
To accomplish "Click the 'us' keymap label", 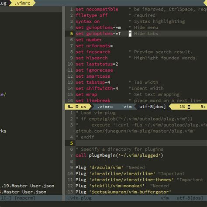I will [83, 107].
